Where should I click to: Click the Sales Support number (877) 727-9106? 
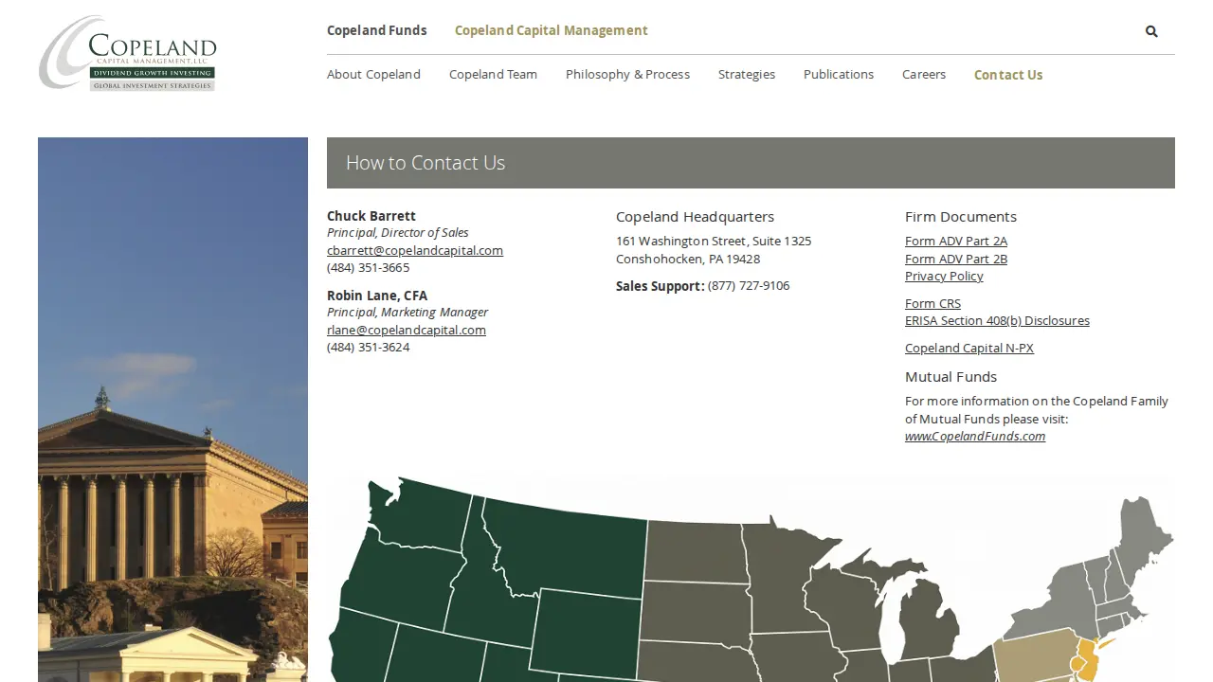749,285
